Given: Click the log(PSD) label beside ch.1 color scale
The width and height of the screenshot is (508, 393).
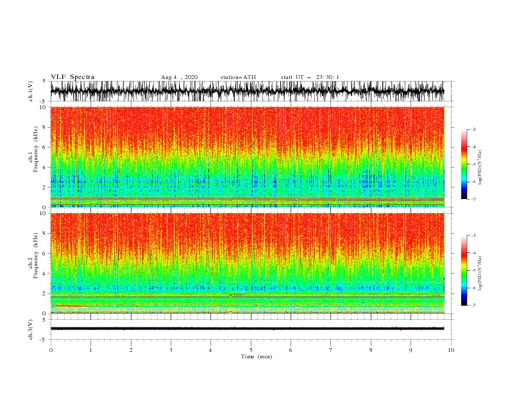Looking at the screenshot, I should (480, 168).
